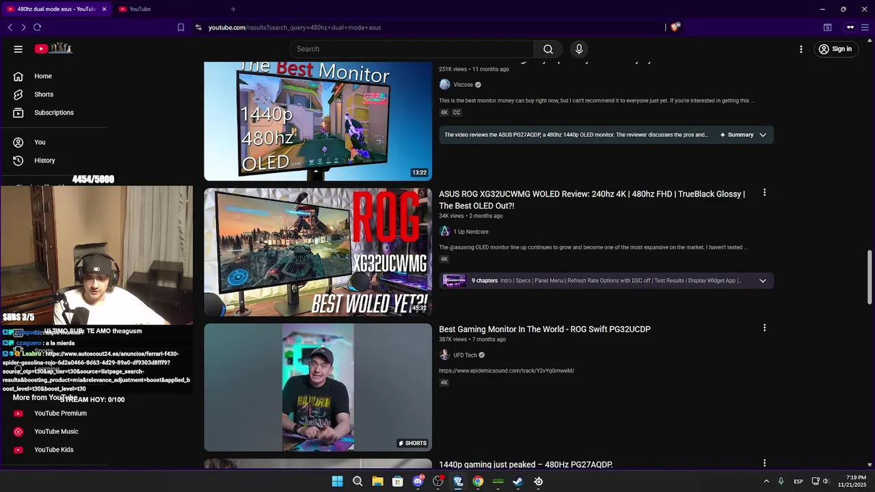Open Best Gaming Monitor In The World title
This screenshot has height=492, width=875.
coord(545,329)
